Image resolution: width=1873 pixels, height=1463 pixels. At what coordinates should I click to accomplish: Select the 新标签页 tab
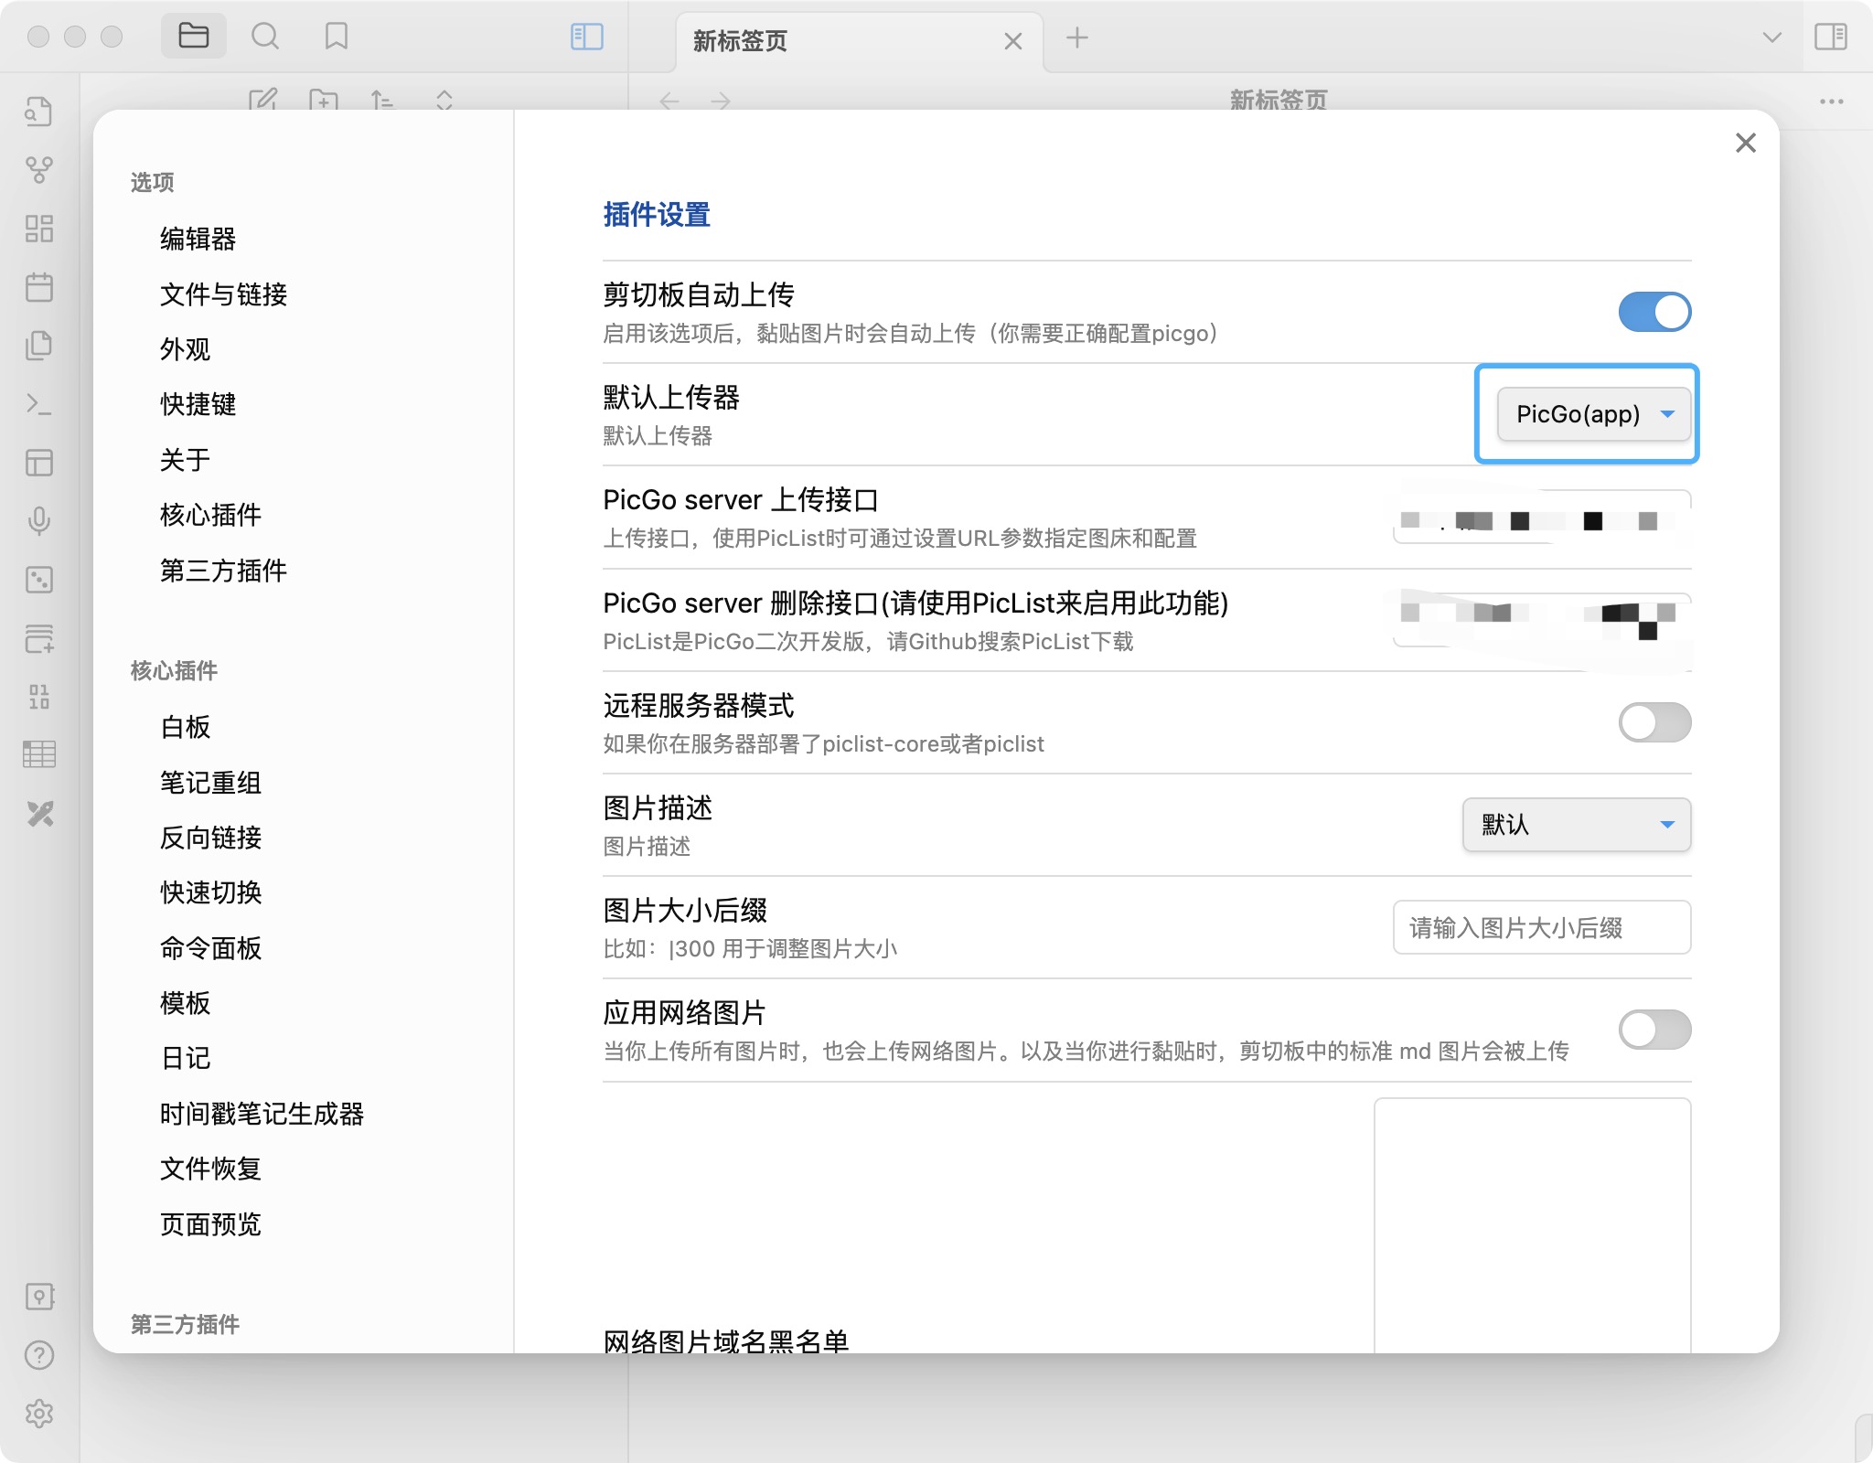(x=858, y=42)
